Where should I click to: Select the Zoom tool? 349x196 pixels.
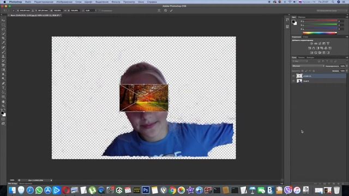[3, 106]
